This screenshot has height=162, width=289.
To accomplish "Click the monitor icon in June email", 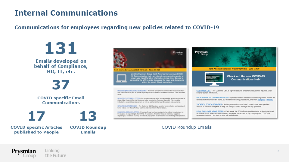I will pyautogui.click(x=214, y=79).
